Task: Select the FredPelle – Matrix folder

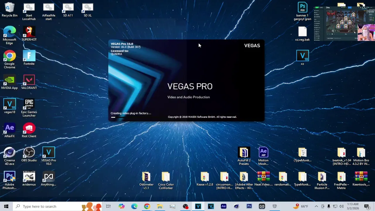Action: pyautogui.click(x=342, y=180)
